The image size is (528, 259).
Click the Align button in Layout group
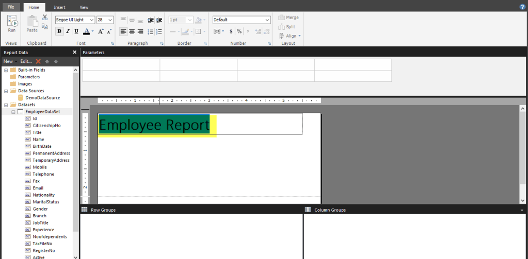click(x=291, y=36)
